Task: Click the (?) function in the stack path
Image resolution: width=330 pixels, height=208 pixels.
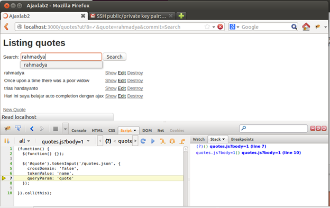Action: [x=108, y=141]
